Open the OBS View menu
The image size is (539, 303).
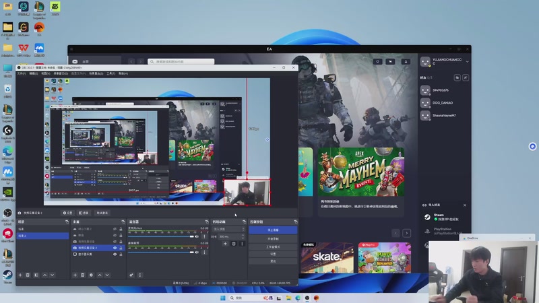(x=46, y=73)
